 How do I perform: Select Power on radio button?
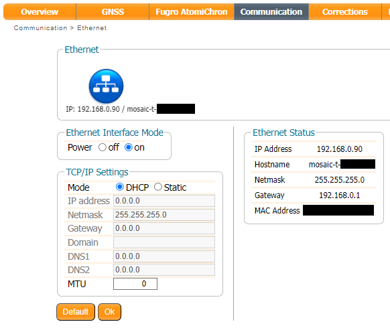(x=129, y=147)
